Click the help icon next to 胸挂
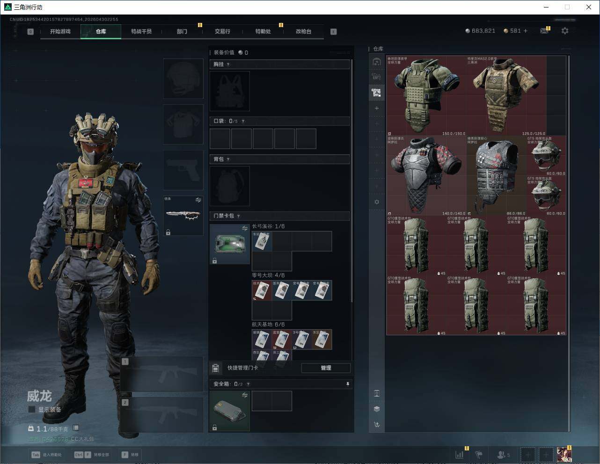600x464 pixels. (x=228, y=65)
